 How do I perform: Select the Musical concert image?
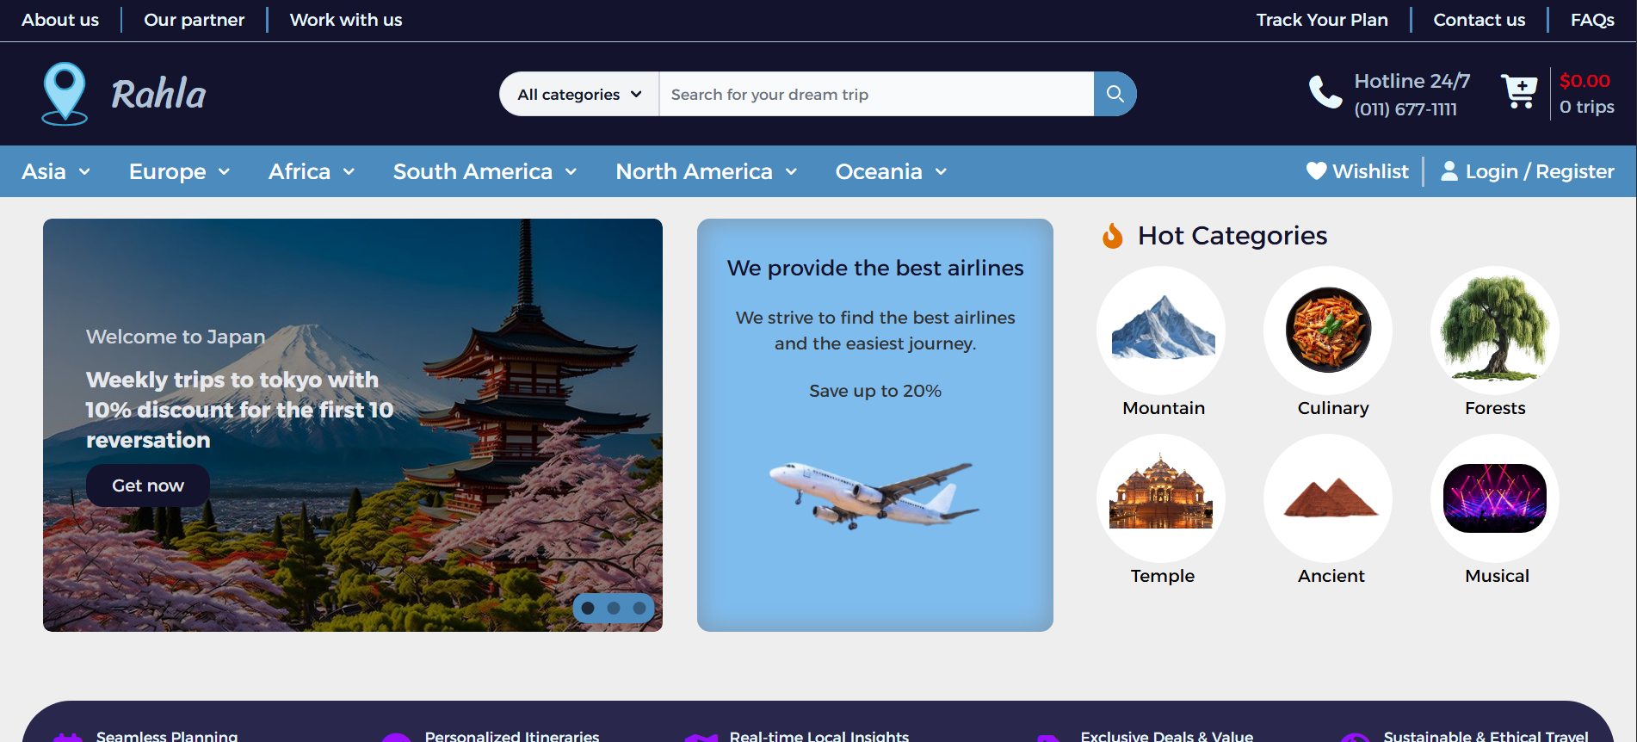(1495, 498)
